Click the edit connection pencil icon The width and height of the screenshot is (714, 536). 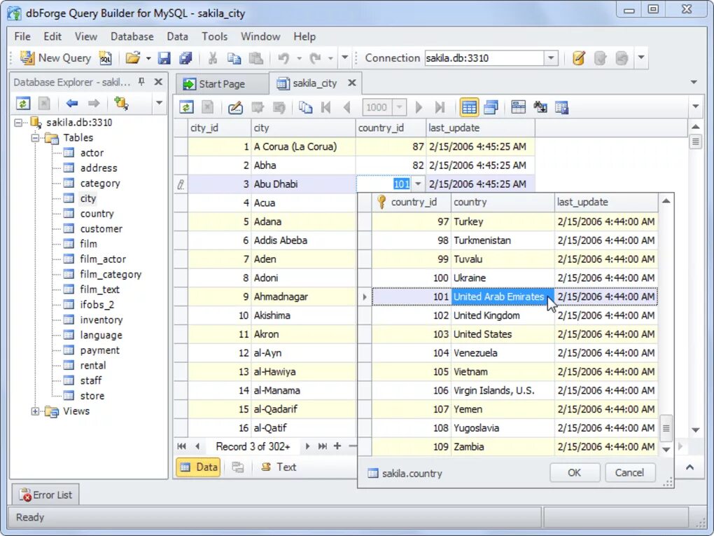click(578, 58)
